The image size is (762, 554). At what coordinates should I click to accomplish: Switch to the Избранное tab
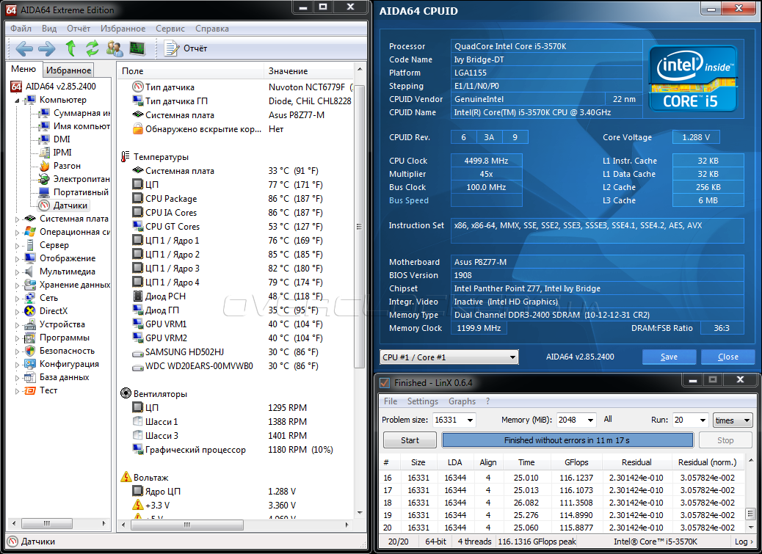point(68,70)
